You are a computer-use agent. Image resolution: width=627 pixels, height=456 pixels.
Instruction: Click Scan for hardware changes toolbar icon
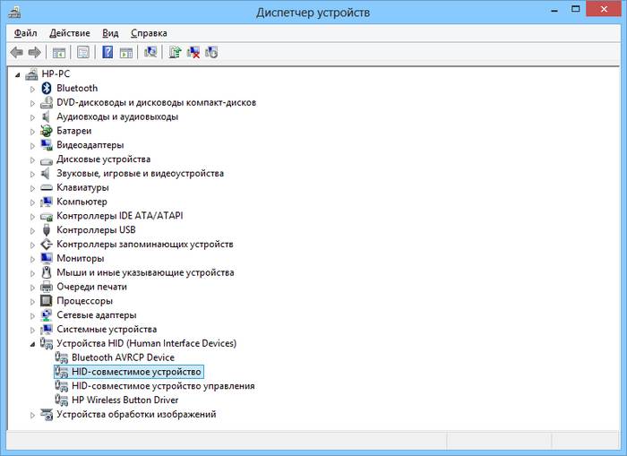pos(150,53)
